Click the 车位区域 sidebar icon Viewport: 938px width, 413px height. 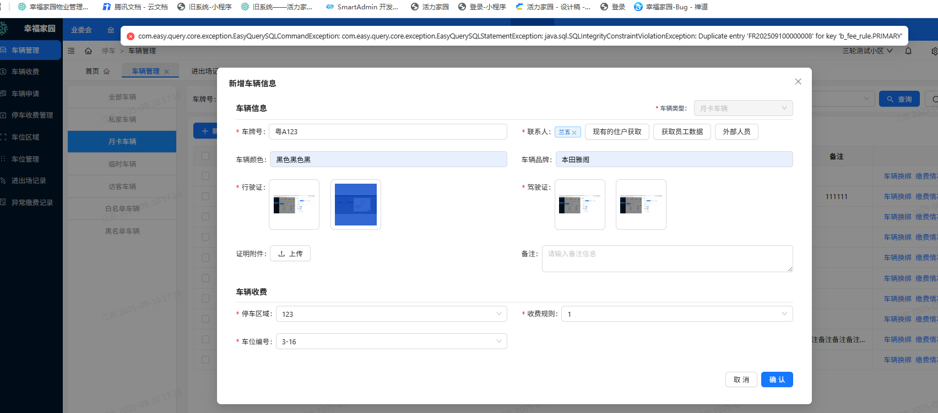coord(3,137)
